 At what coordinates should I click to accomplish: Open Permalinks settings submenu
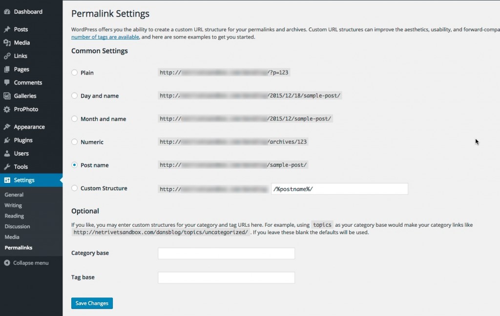pos(19,248)
